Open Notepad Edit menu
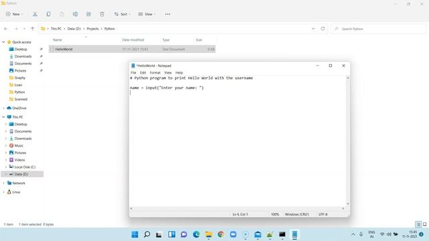Viewport: 429px width, 241px height. (143, 73)
